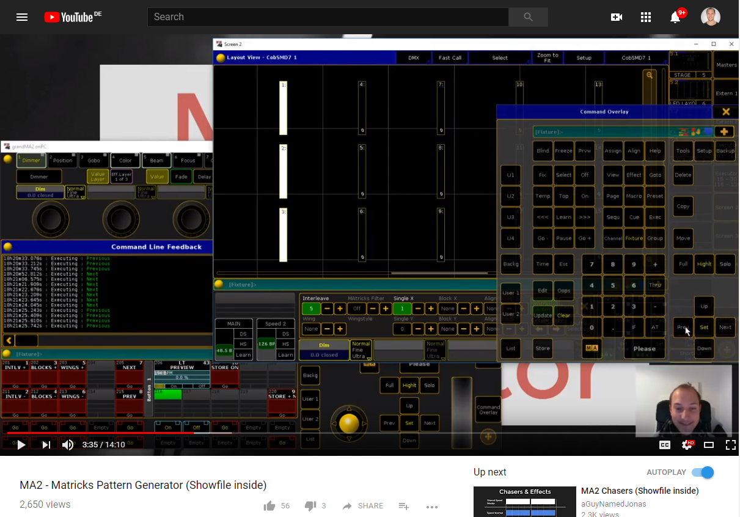Click the MA key in Command Overlay

coord(591,348)
